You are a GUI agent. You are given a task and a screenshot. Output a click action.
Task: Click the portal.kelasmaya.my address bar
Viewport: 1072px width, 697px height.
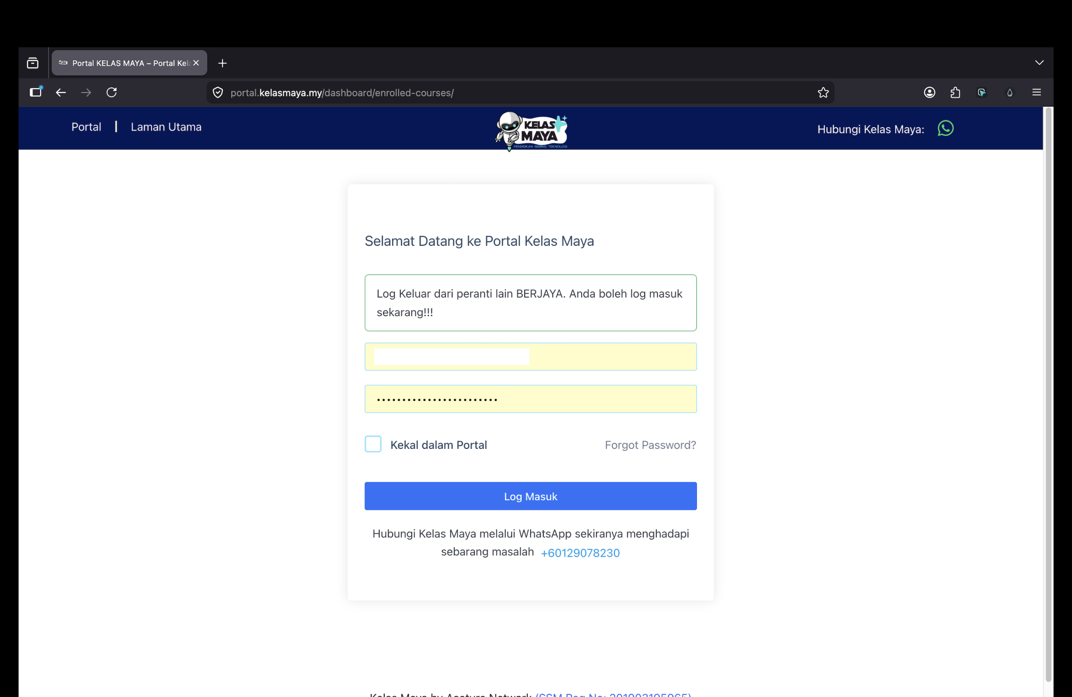tap(520, 93)
